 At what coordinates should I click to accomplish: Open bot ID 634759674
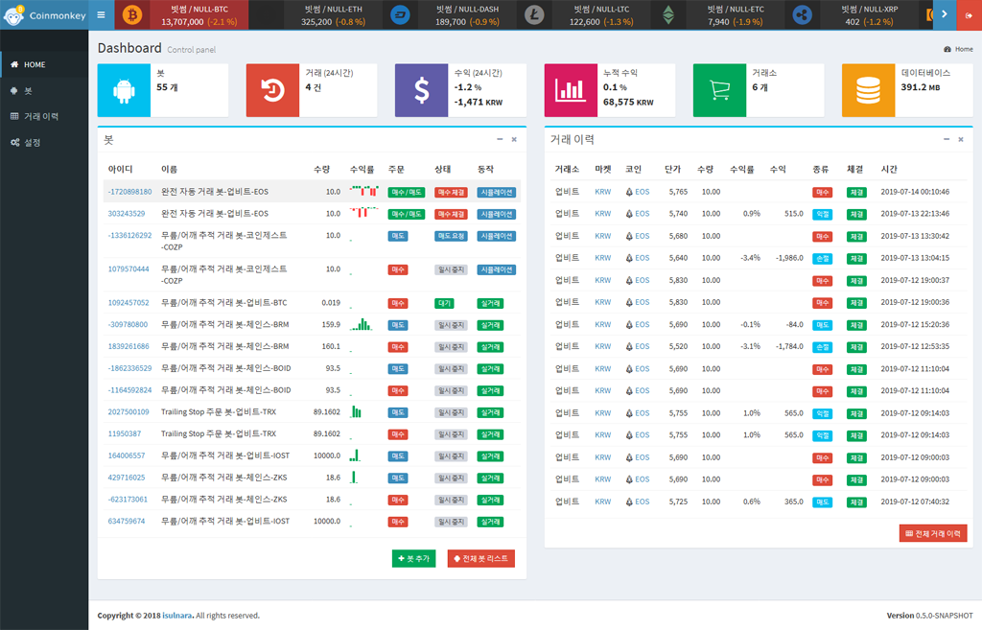127,521
